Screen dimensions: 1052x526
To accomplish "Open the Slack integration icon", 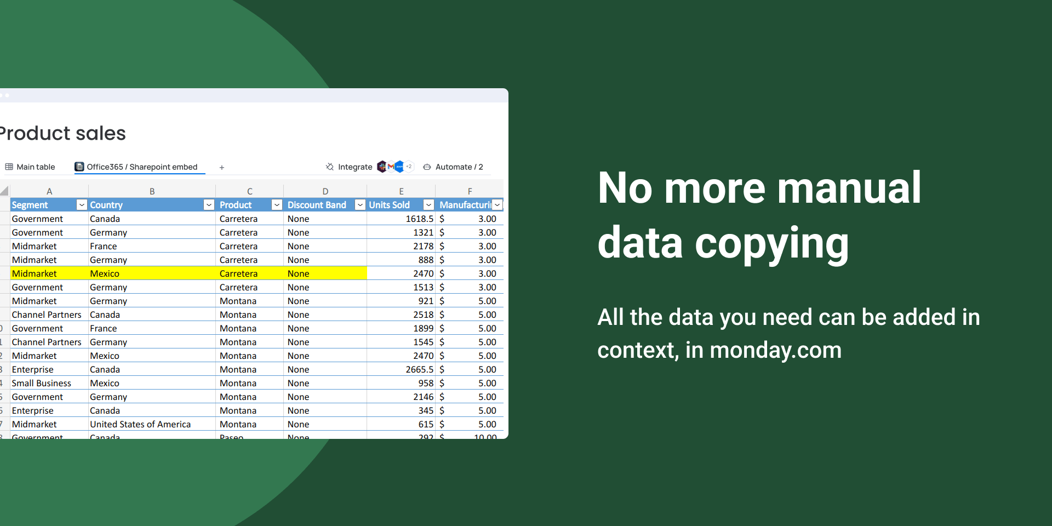I will click(x=382, y=167).
